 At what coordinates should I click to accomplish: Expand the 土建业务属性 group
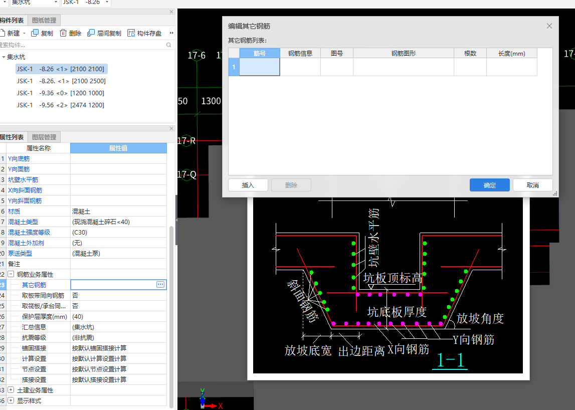point(11,390)
